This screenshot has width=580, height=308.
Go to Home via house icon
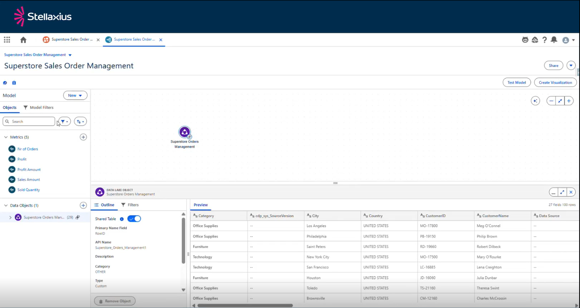coord(23,40)
